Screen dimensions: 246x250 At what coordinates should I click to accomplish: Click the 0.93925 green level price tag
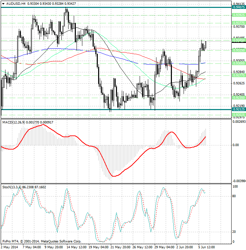(238, 15)
